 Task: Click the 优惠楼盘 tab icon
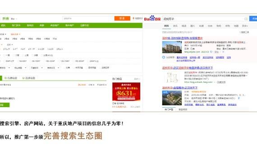[x=5, y=78]
